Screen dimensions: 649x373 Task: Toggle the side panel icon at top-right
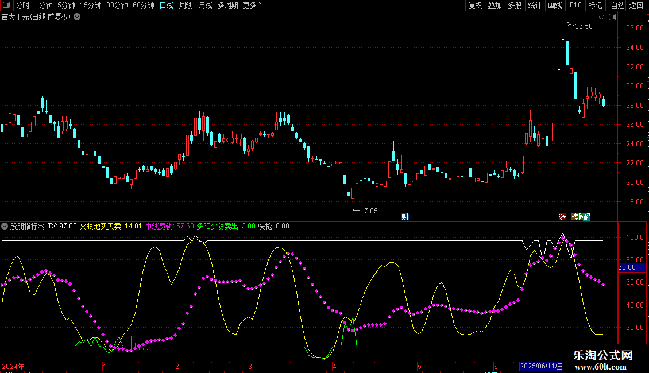tap(612, 17)
